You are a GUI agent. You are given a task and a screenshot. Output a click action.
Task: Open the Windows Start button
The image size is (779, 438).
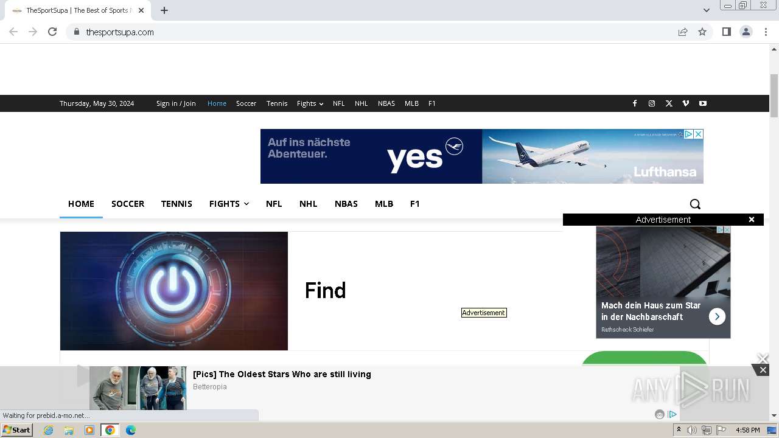point(16,430)
